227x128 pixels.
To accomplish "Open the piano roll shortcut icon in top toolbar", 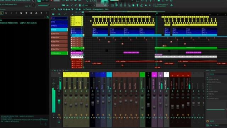I will tap(117, 5).
